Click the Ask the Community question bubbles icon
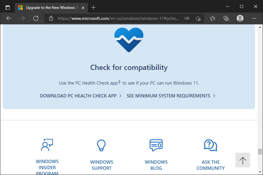The width and height of the screenshot is (263, 175). (x=211, y=145)
